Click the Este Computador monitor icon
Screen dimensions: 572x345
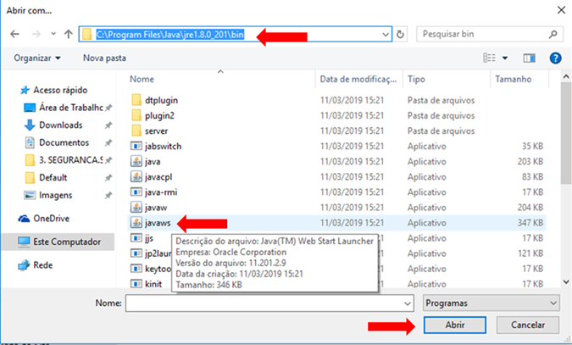[24, 242]
